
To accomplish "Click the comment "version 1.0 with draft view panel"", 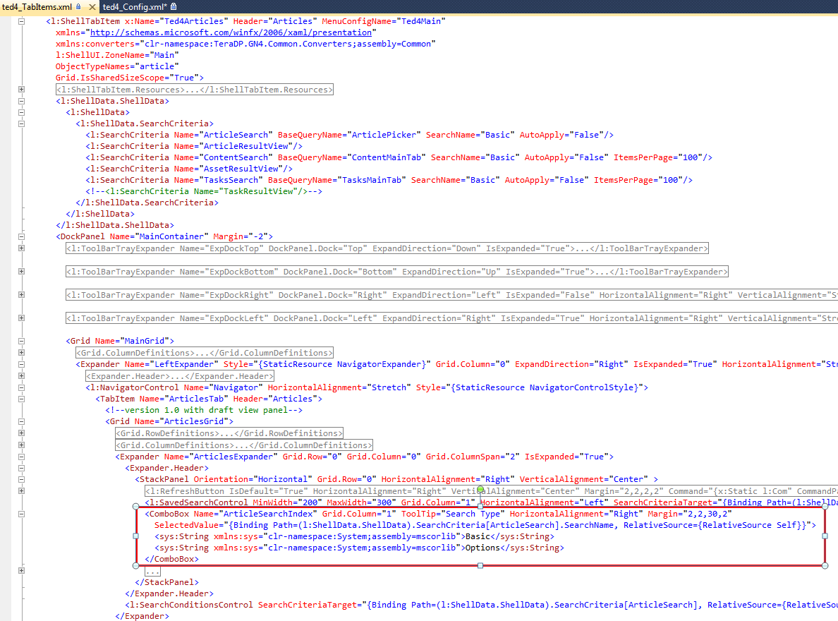I will (x=204, y=410).
